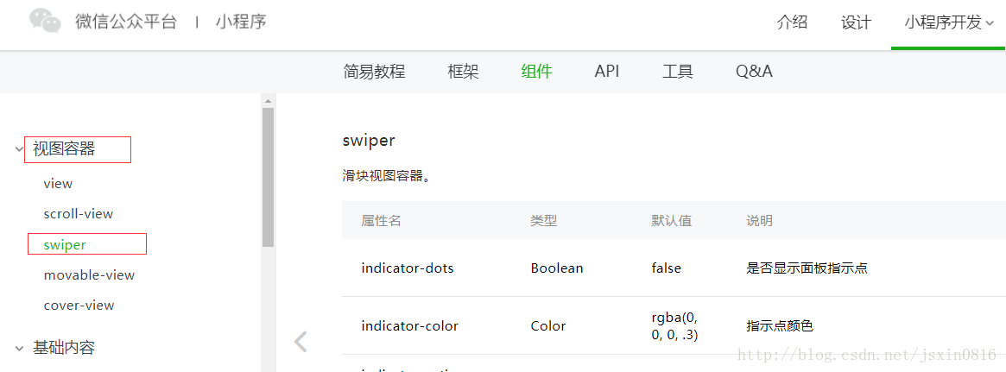Open the 介绍 top navigation item

point(792,23)
